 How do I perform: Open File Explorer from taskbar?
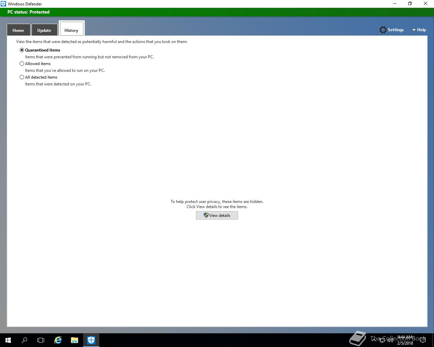pos(75,340)
